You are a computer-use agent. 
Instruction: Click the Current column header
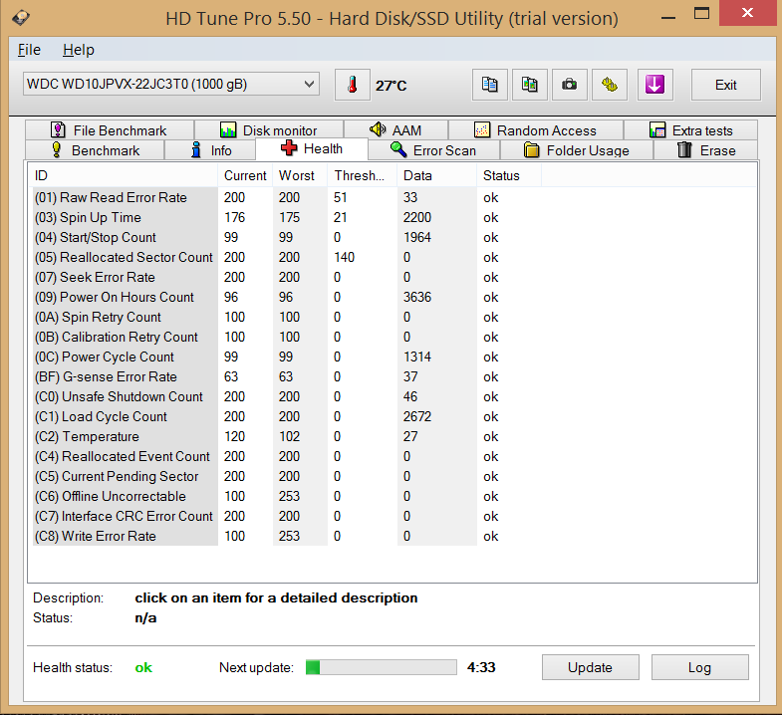tap(245, 175)
